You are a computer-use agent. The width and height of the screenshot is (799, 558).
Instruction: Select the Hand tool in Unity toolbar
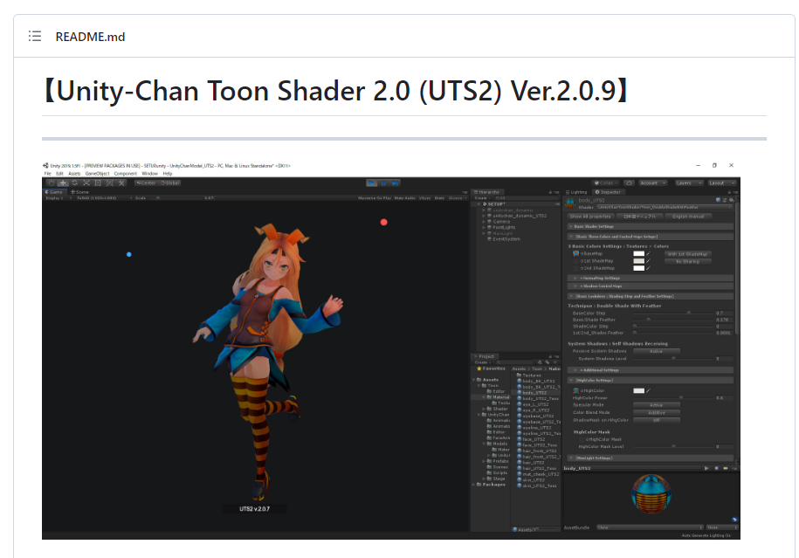pyautogui.click(x=52, y=183)
